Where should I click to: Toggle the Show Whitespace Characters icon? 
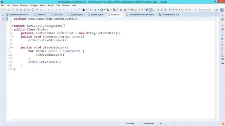166,10
